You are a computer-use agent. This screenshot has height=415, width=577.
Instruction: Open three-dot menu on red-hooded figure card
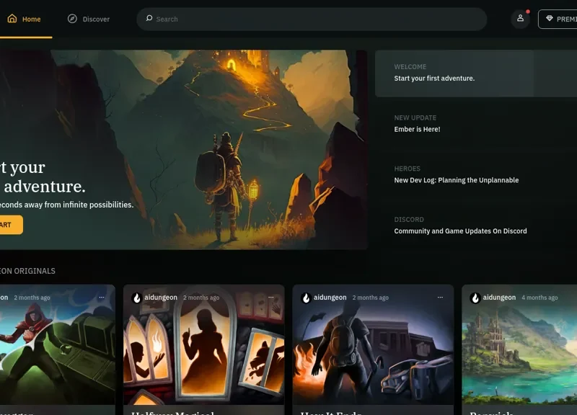(102, 297)
